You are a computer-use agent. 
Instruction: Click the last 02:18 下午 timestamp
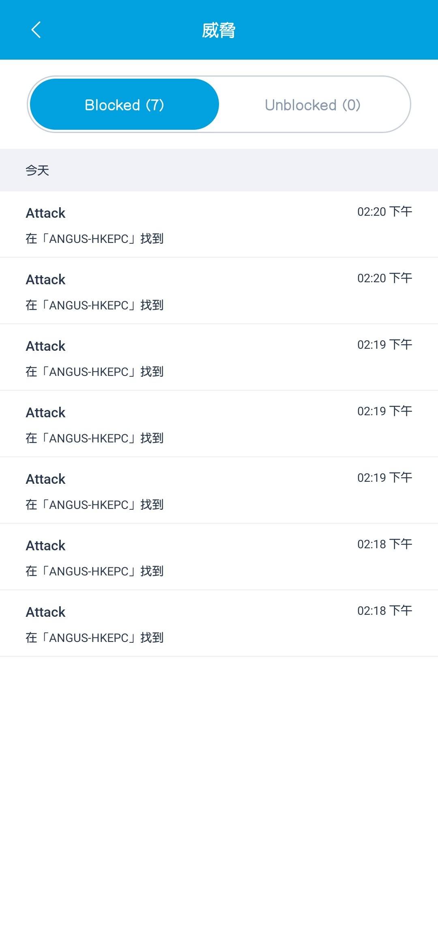(x=384, y=611)
